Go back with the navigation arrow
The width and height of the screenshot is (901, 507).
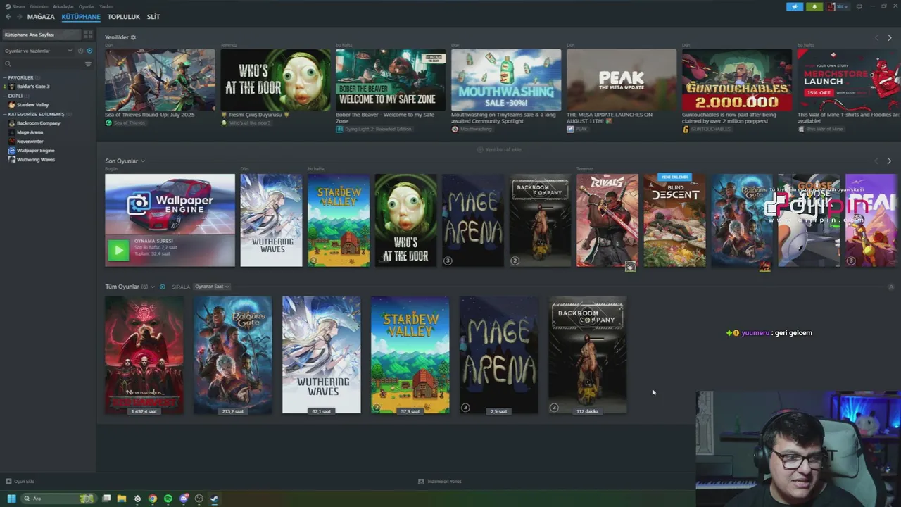tap(8, 17)
